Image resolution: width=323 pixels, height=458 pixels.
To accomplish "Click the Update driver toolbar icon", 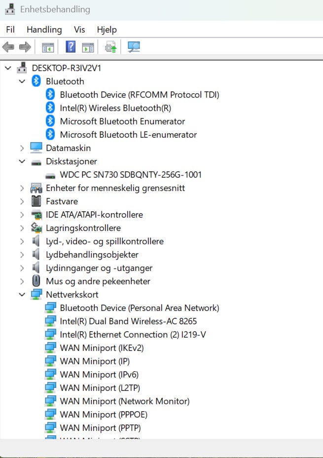I will point(110,47).
